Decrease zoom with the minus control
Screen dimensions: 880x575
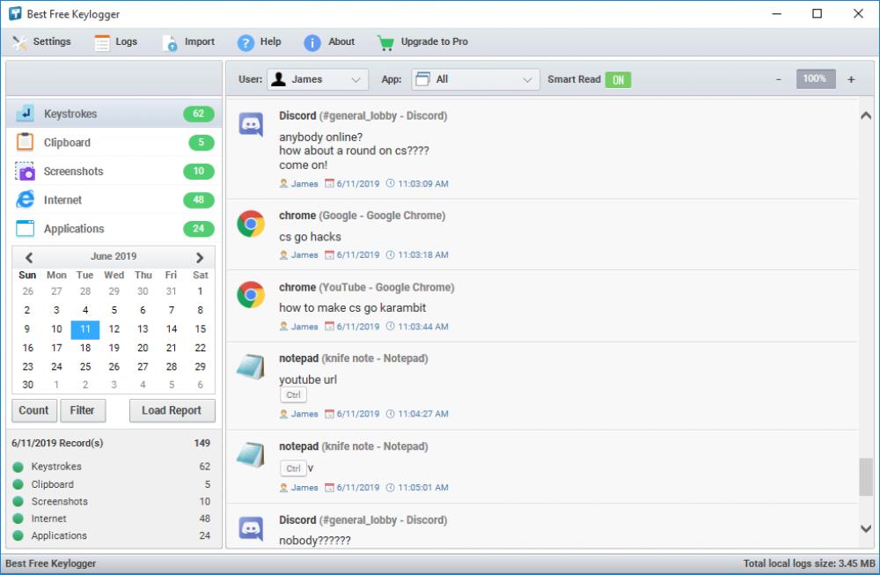point(778,78)
